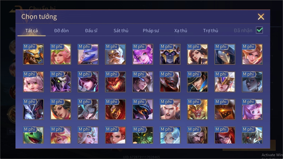The height and width of the screenshot is (159, 283).
Task: Pick the green frog-mouth monster hero
Action: pos(33,135)
